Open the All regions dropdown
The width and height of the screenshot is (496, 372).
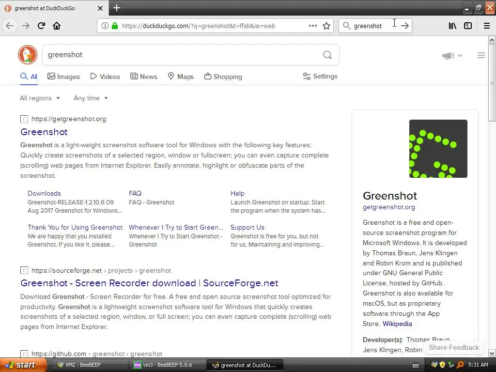coord(40,98)
